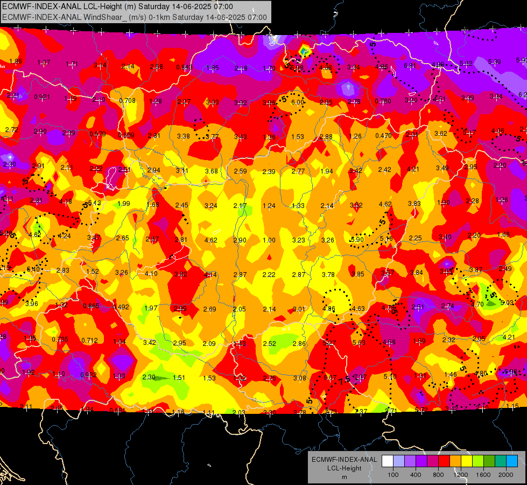
Task: Click the wind shear value 0.843
Action: [x=184, y=67]
